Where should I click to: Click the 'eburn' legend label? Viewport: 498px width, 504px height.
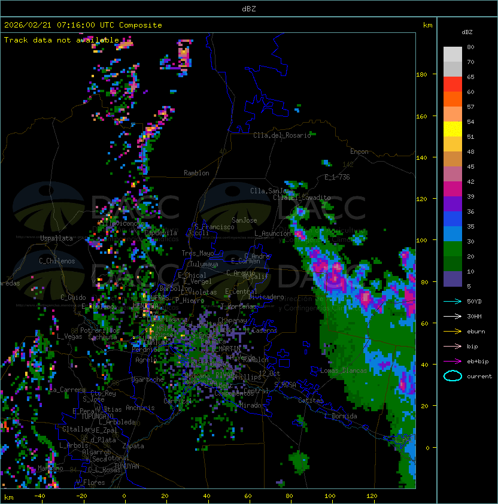click(476, 332)
